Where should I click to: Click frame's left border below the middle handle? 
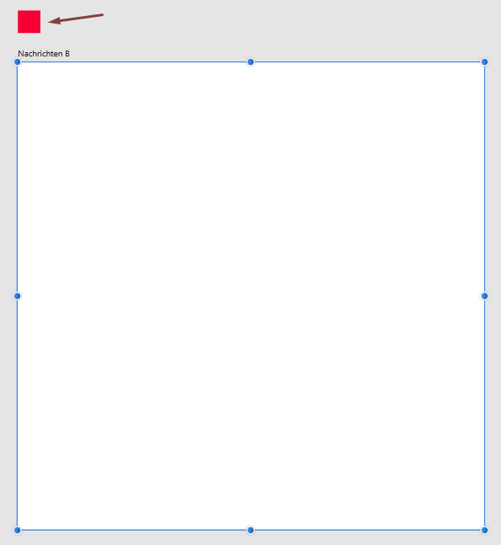click(x=17, y=413)
